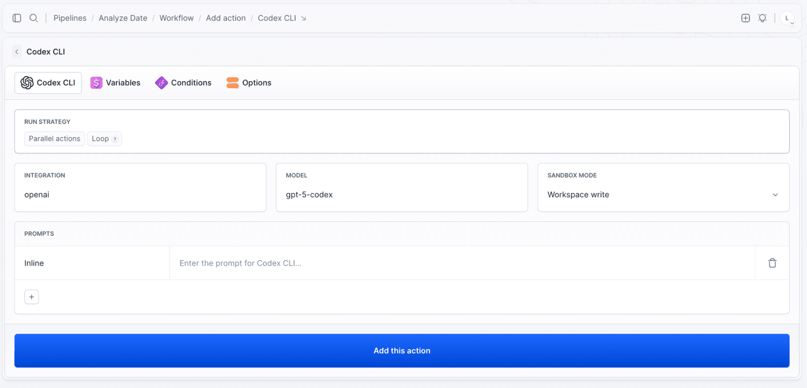The width and height of the screenshot is (807, 388).
Task: Open the Options tab
Action: [x=249, y=83]
